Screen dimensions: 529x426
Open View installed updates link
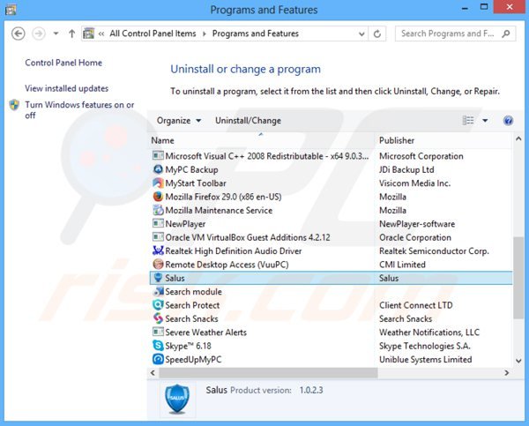(x=66, y=88)
